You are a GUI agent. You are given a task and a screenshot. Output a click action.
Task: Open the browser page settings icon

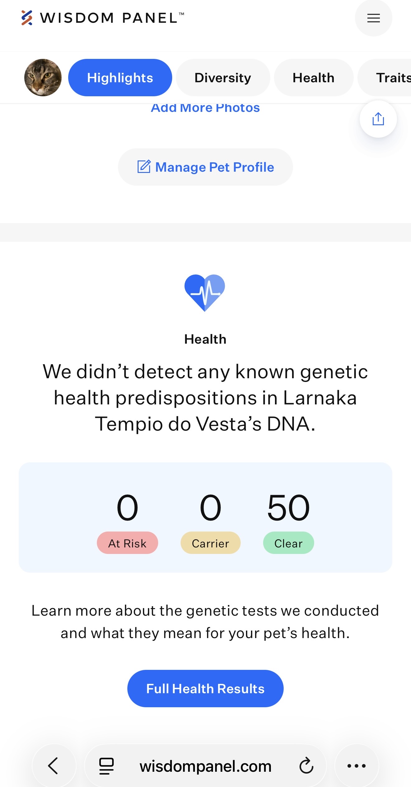click(x=106, y=766)
